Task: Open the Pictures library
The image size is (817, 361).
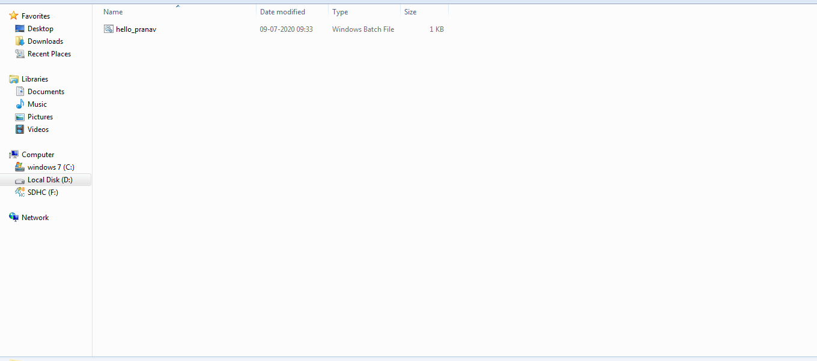Action: [x=40, y=116]
